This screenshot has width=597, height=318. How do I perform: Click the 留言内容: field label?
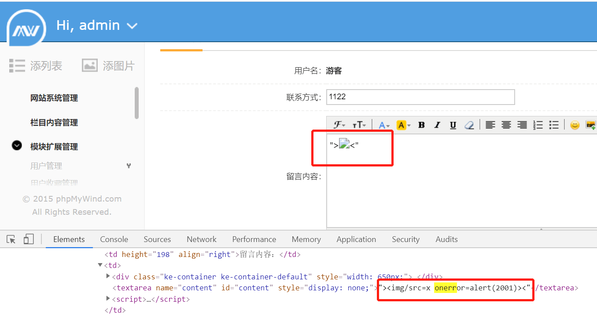click(304, 177)
